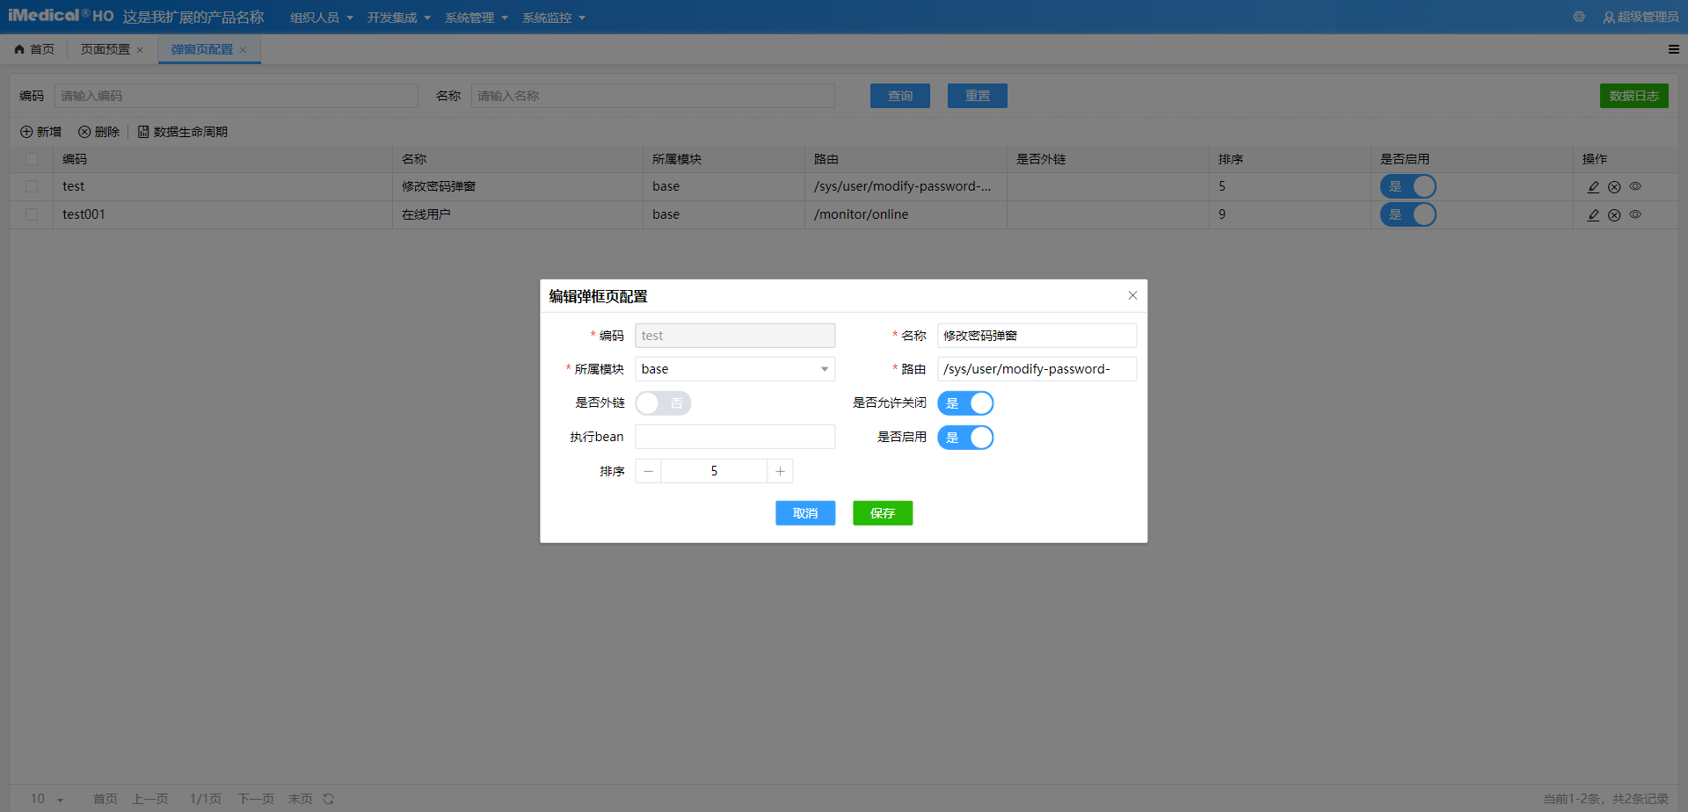This screenshot has height=812, width=1688.
Task: Open the page size 10 dropdown
Action: 47,799
